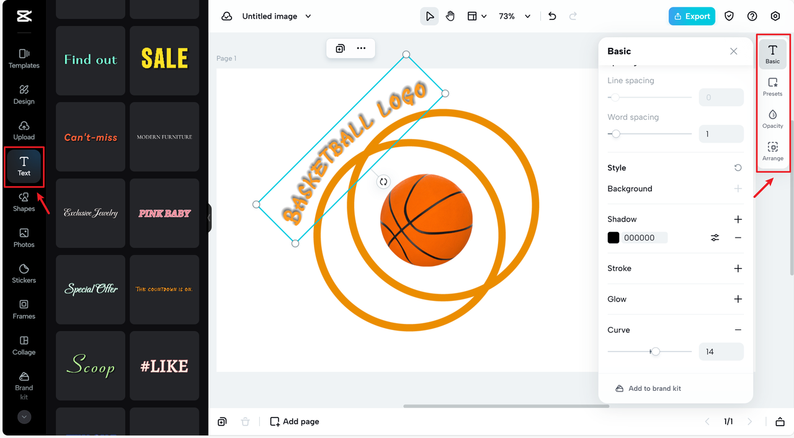Choose the Exclusive Jewelry text template
Image resolution: width=794 pixels, height=438 pixels.
coord(91,213)
